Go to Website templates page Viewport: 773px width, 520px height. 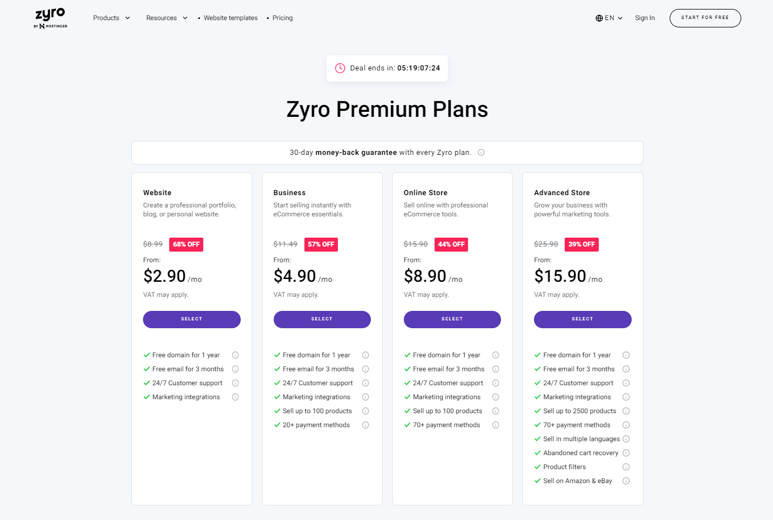[231, 18]
